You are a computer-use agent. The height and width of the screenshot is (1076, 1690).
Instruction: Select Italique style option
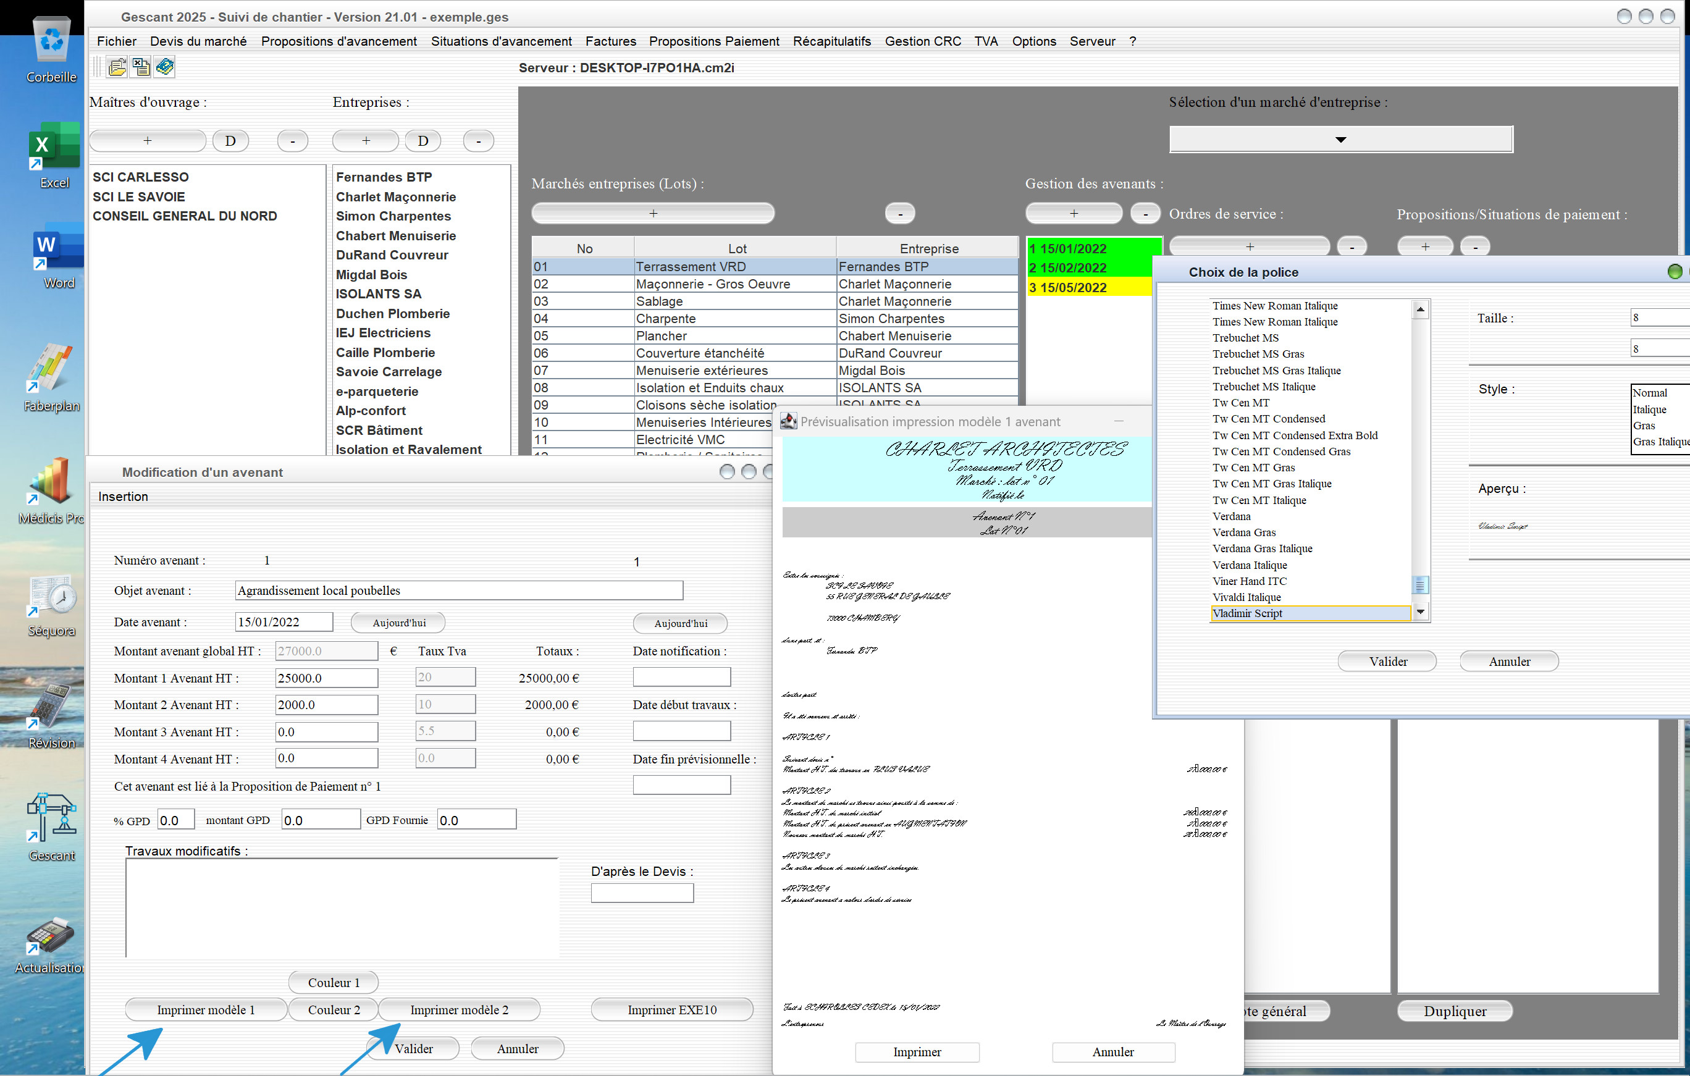[x=1649, y=409]
